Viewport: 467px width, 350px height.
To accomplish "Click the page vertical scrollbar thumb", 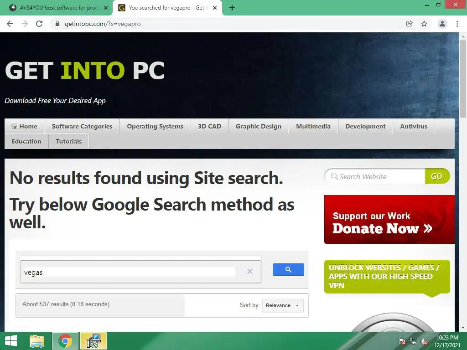I will click(463, 78).
